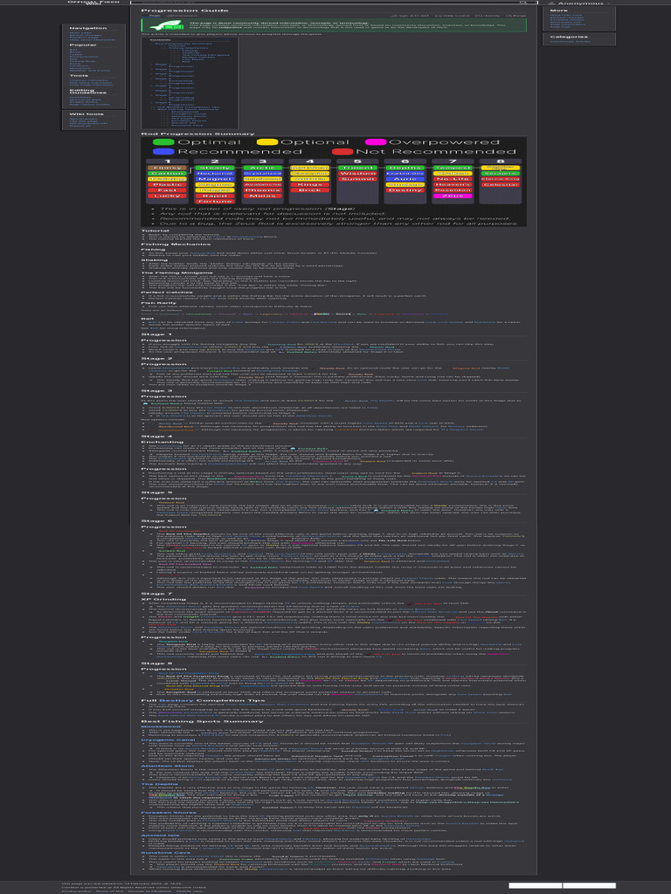Image resolution: width=671 pixels, height=894 pixels.
Task: Open Special pages under Wiki tools
Action: pos(83,119)
